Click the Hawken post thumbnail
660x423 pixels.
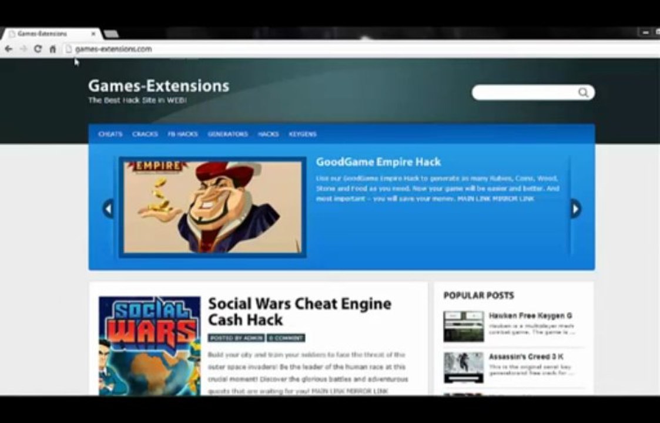click(464, 326)
